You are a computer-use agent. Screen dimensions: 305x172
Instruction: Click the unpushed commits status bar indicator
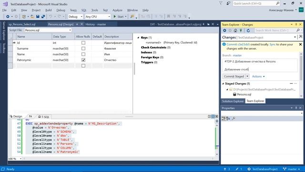(x=227, y=169)
